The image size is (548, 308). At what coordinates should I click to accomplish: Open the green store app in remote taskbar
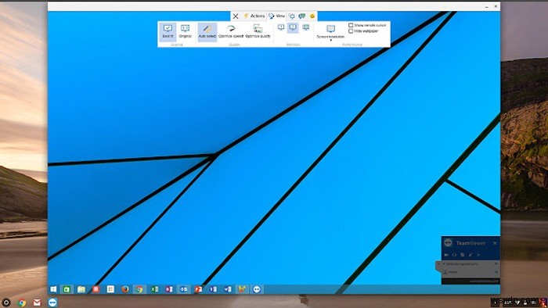coord(67,289)
